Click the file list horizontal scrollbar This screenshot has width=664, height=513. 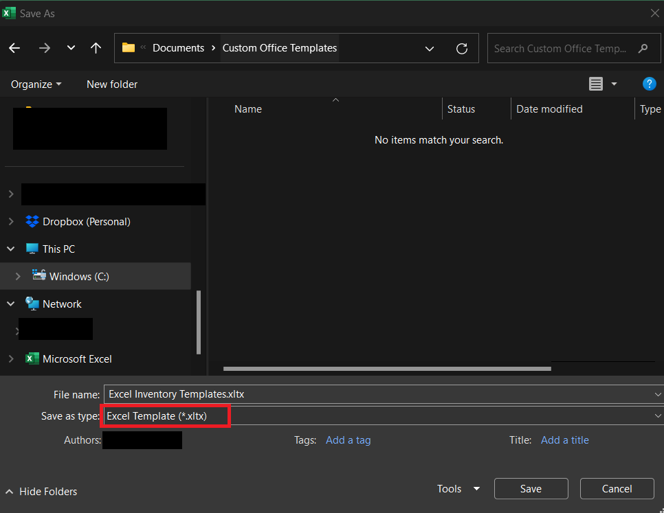387,369
